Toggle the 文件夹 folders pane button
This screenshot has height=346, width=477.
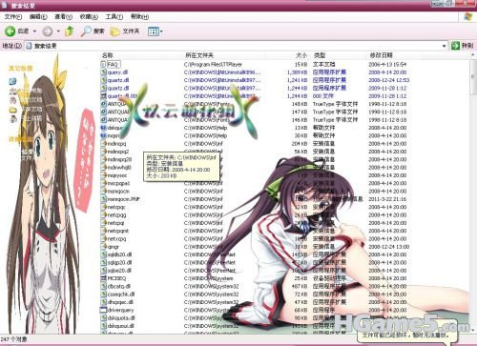[125, 31]
